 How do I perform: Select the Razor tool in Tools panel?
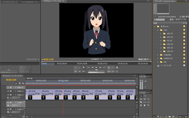pyautogui.click(x=141, y=102)
